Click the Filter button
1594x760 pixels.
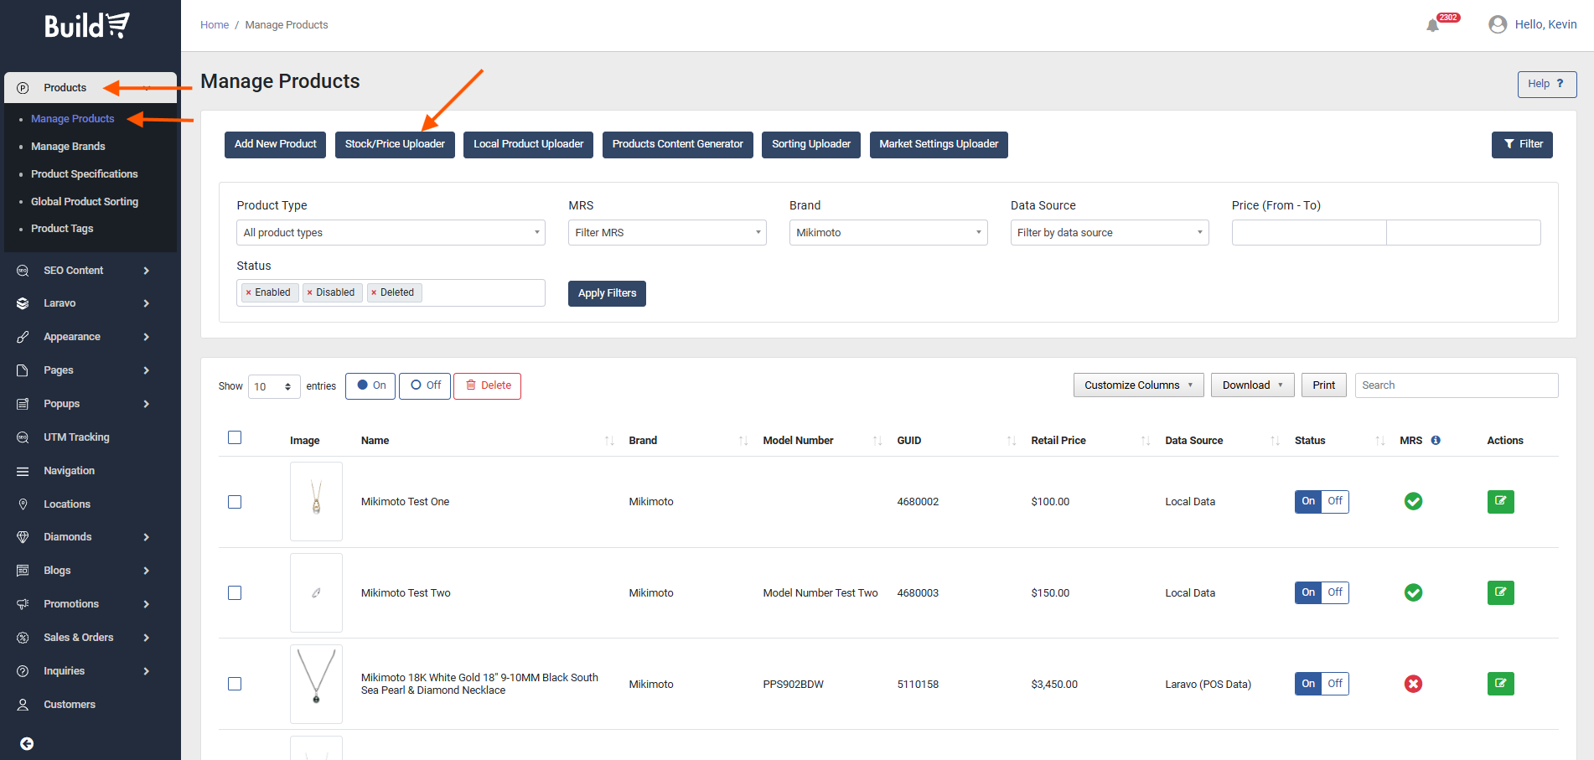[1522, 144]
